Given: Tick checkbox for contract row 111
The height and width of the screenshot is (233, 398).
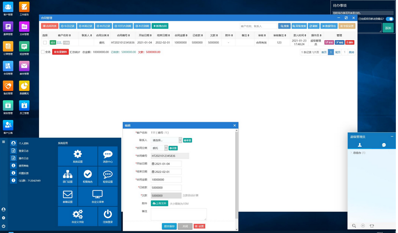Looking at the screenshot, I should point(45,43).
